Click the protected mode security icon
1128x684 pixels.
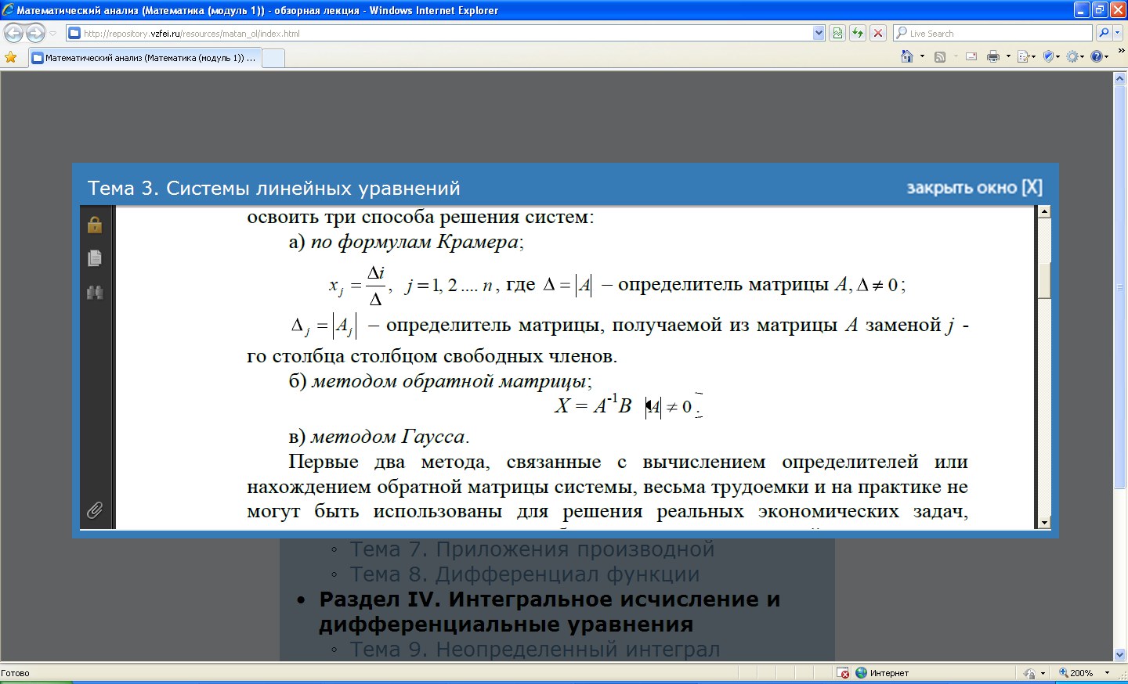(x=1029, y=673)
